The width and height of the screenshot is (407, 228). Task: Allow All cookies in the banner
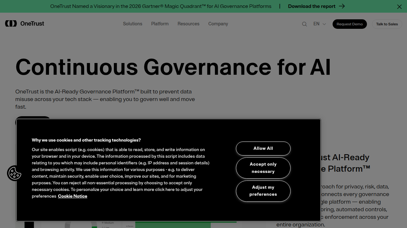[263, 149]
